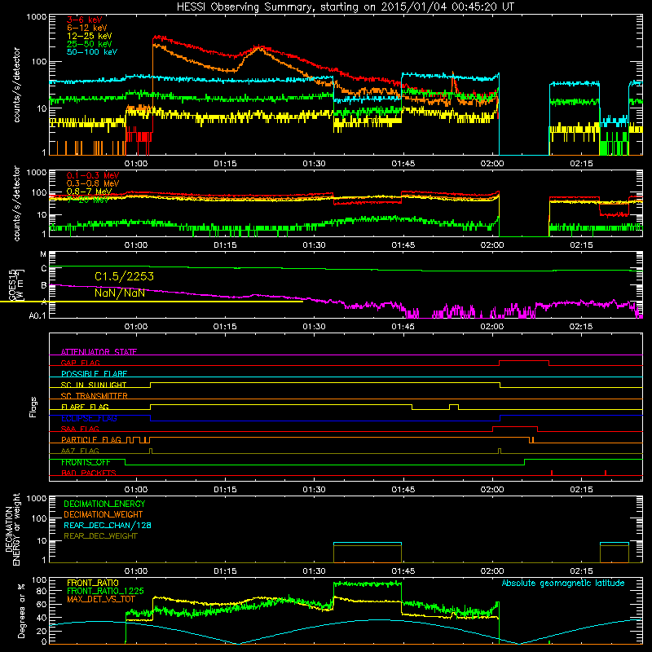Viewport: 652px width, 652px height.
Task: Click the POSSIBLE_FLARE flag label
Action: point(94,374)
